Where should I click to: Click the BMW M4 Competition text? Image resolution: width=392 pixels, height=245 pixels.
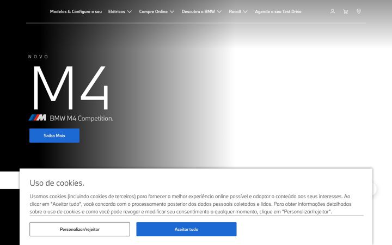pyautogui.click(x=82, y=118)
